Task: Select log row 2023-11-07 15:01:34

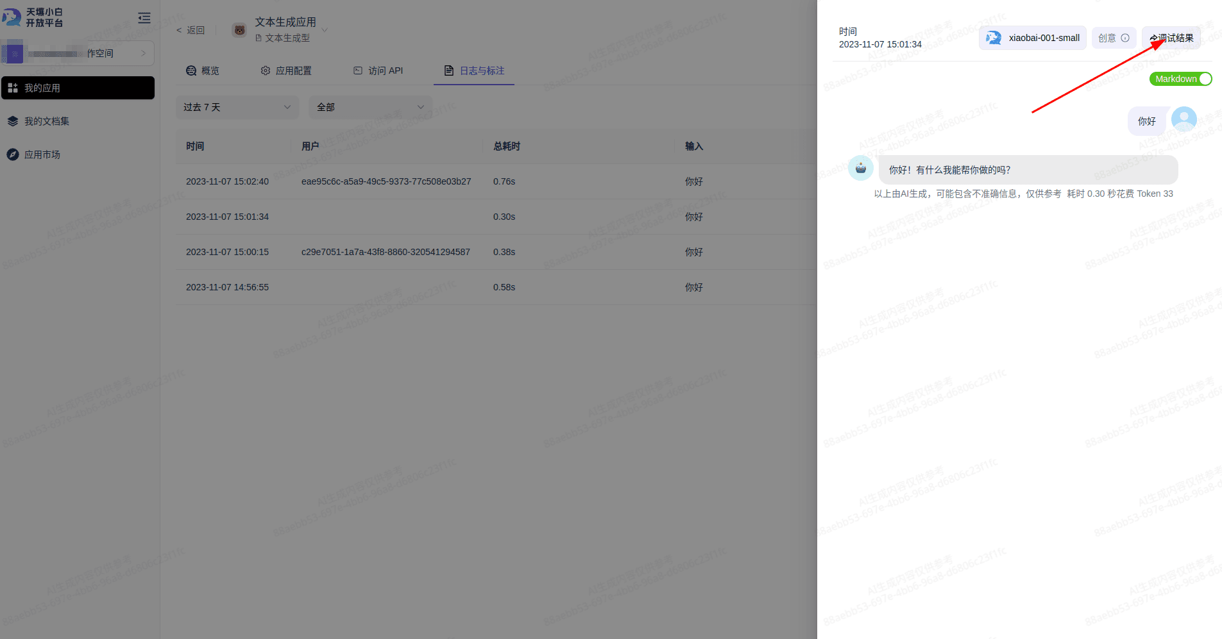Action: (x=496, y=217)
